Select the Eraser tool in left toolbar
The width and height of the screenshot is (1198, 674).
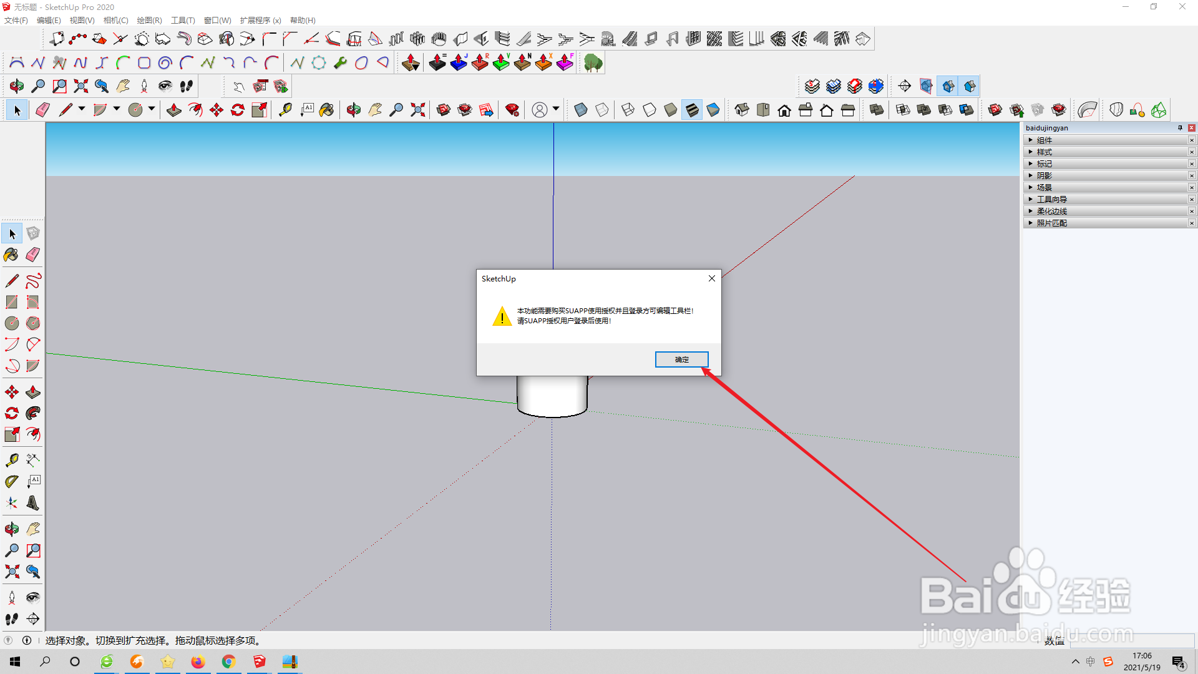coord(33,255)
